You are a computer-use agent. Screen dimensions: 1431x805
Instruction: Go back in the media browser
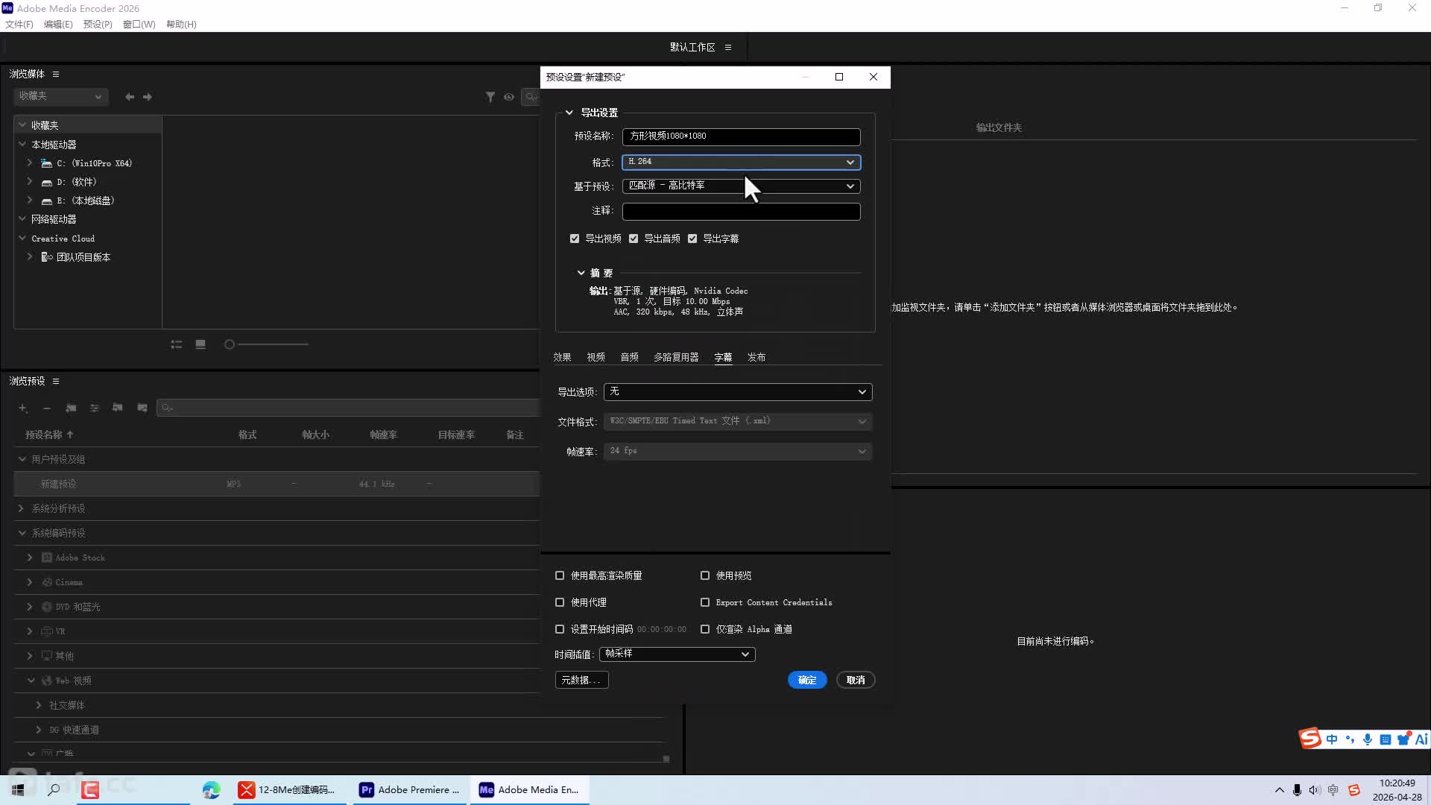coord(130,97)
